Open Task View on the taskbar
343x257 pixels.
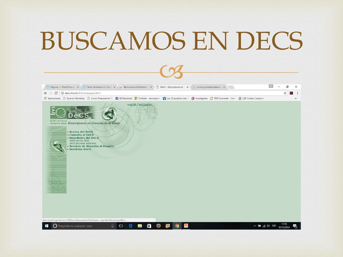pyautogui.click(x=121, y=226)
